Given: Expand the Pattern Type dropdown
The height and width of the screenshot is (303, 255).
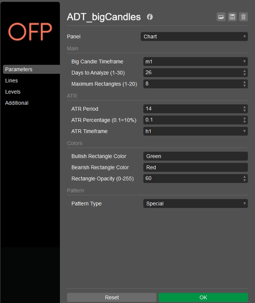Looking at the screenshot, I should tap(195, 203).
